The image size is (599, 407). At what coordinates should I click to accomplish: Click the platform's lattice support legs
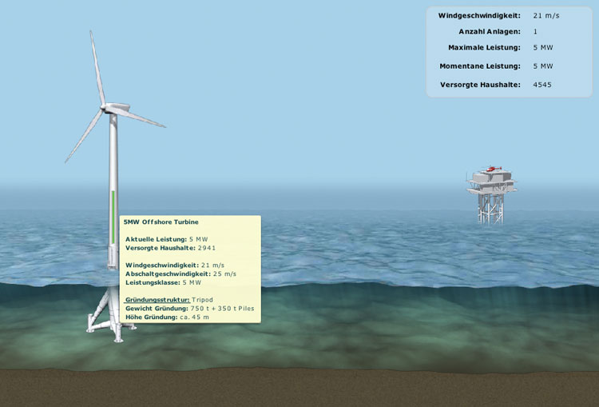click(490, 209)
